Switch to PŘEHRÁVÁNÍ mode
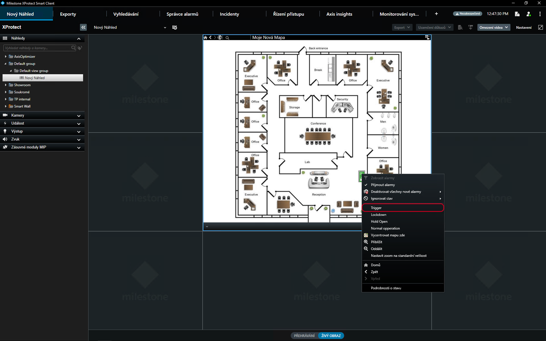This screenshot has width=546, height=341. click(304, 336)
